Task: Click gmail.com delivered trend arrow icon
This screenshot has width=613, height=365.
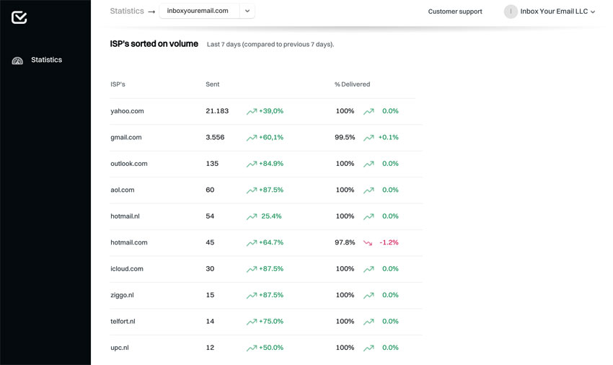Action: (369, 138)
